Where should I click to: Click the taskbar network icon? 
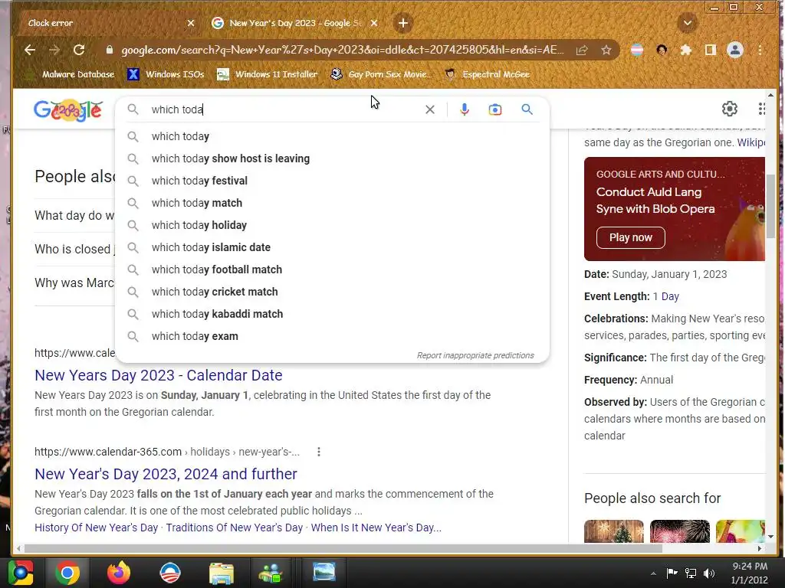691,573
